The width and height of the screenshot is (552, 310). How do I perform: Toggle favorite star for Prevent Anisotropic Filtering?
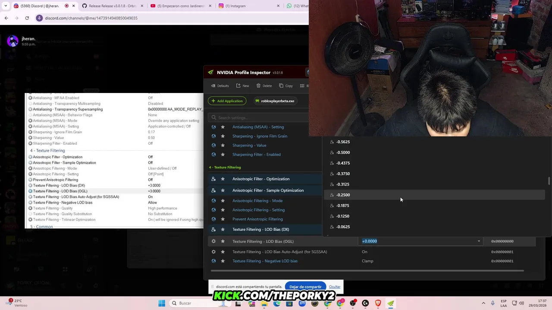223,219
